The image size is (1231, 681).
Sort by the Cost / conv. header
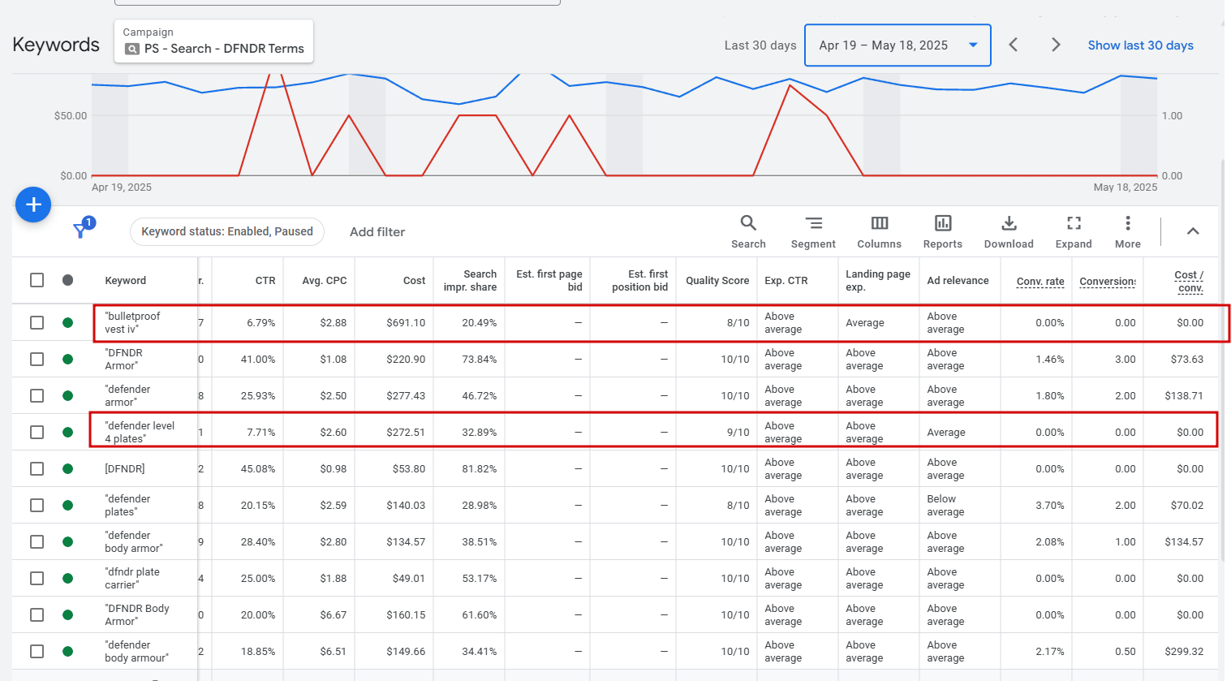(1189, 282)
